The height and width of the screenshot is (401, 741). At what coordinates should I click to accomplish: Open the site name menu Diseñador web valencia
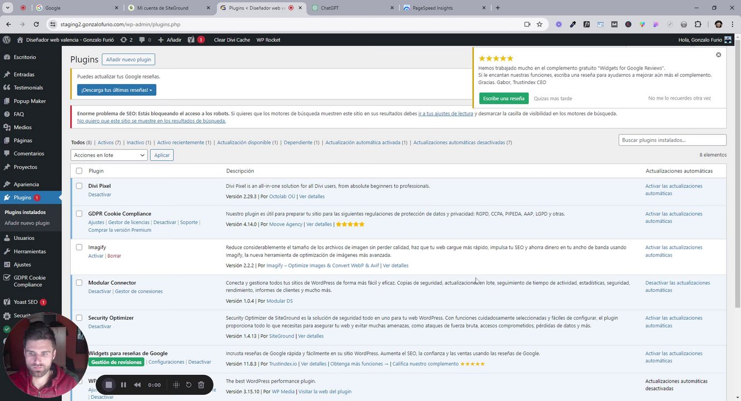click(65, 40)
